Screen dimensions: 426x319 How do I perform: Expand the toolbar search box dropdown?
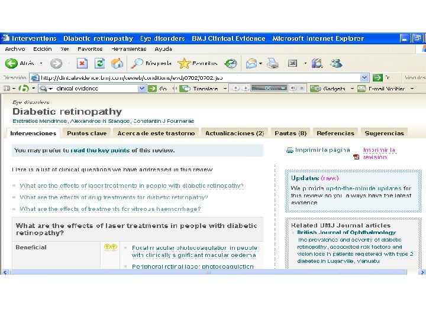[x=141, y=89]
